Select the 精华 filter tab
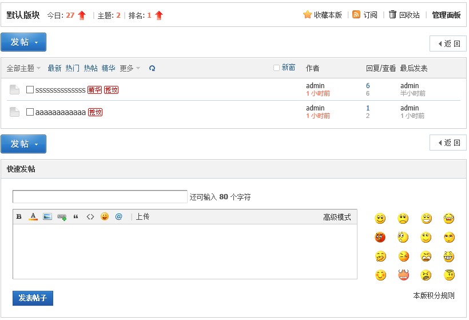The width and height of the screenshot is (469, 320). tap(108, 68)
